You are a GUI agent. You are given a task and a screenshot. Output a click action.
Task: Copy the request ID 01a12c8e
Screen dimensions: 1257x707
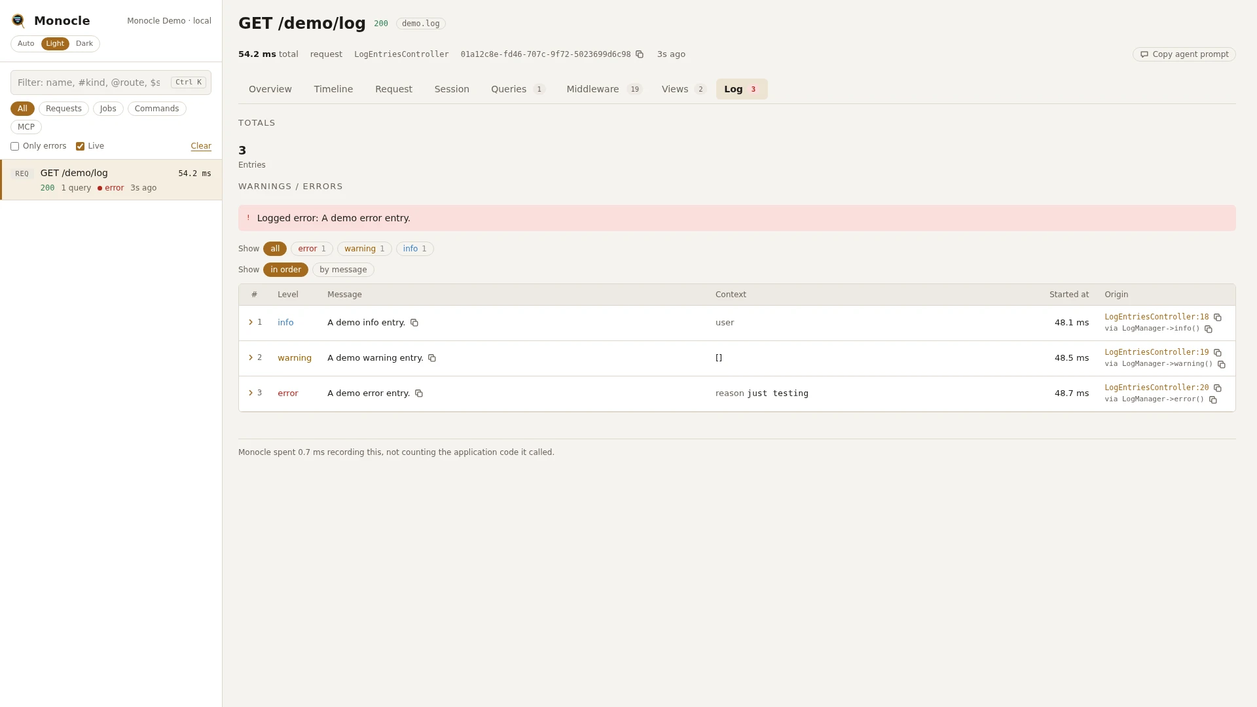640,54
